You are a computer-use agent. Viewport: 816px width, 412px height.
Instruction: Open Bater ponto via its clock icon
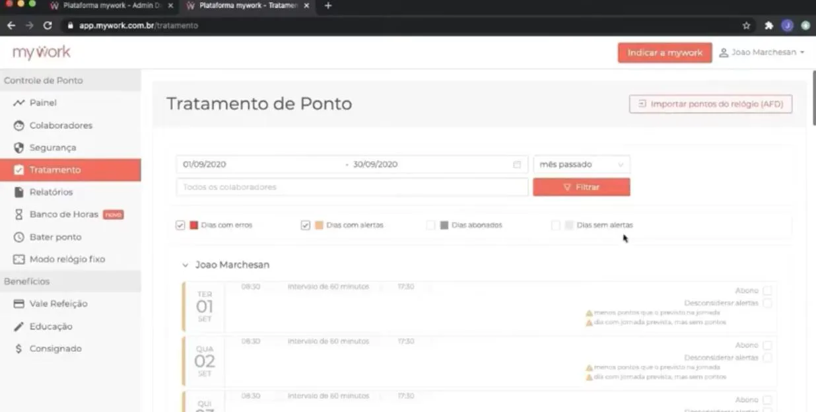(x=18, y=237)
